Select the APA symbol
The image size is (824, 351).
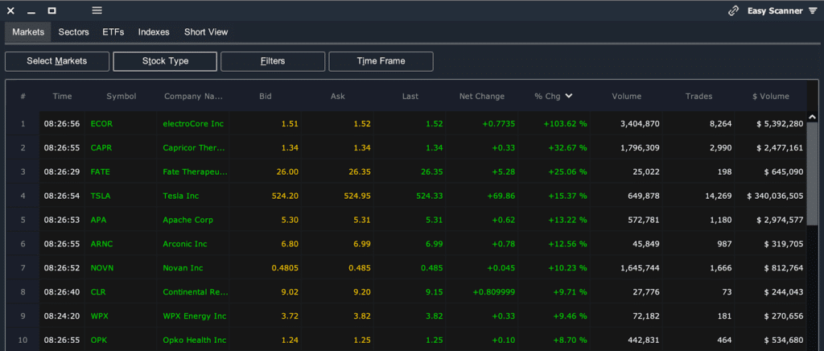tap(98, 220)
